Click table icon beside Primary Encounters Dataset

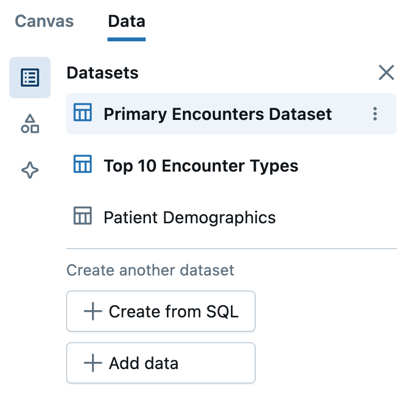(83, 113)
